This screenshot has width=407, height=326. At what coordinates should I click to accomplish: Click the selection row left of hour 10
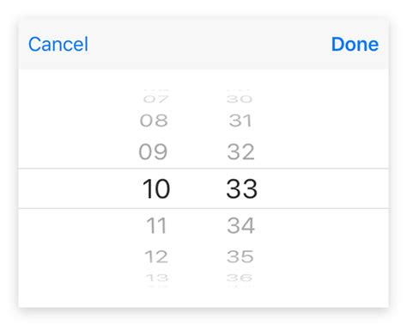80,188
